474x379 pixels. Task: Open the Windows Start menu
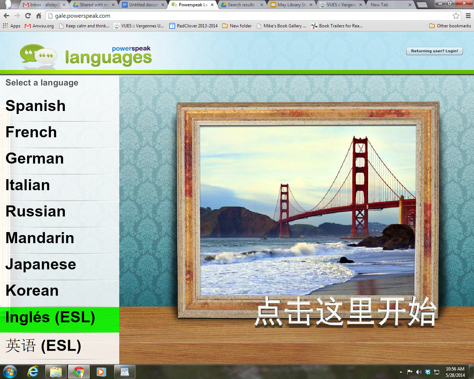10,372
